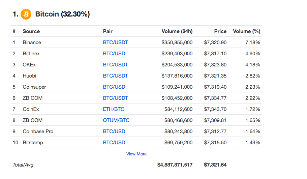Click the Pair column header
Screen dimensions: 307x179
pos(108,31)
